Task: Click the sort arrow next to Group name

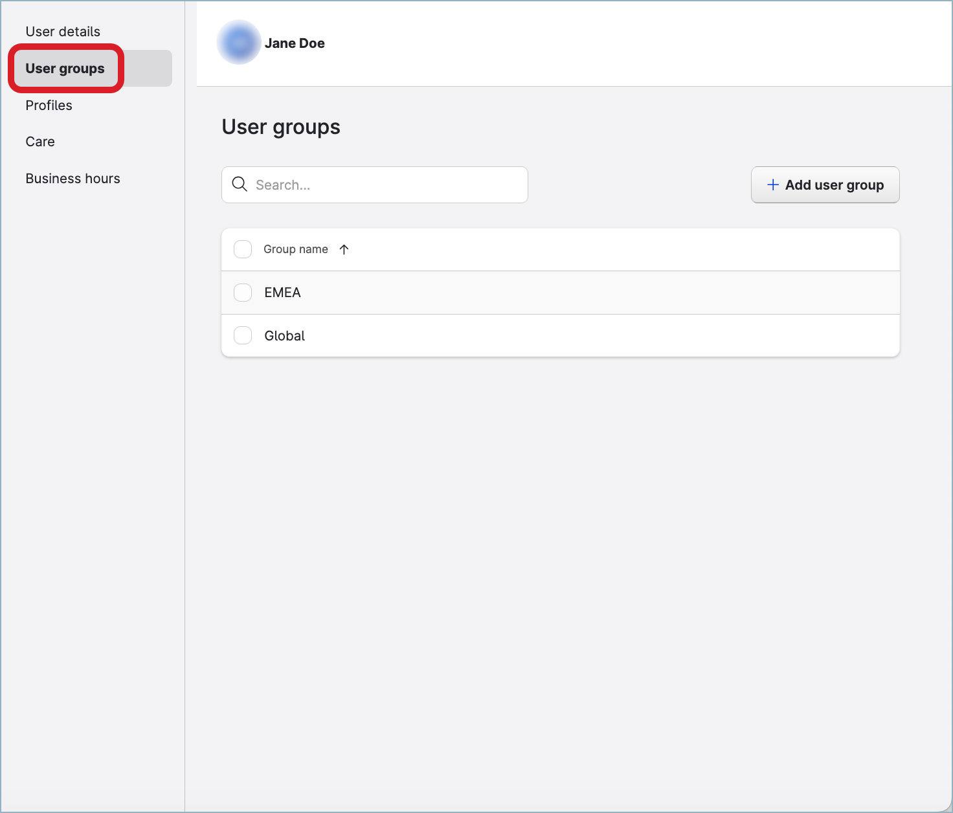Action: (344, 249)
